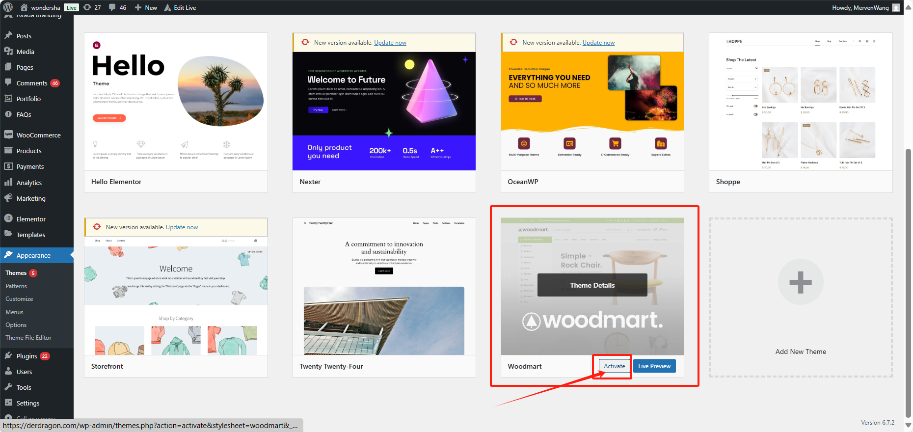Viewport: 913px width, 432px height.
Task: Click Live Preview for Woodmart
Action: coord(654,366)
